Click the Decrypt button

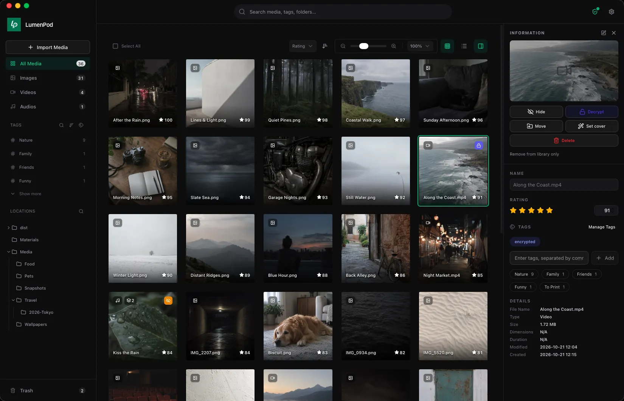pos(591,112)
